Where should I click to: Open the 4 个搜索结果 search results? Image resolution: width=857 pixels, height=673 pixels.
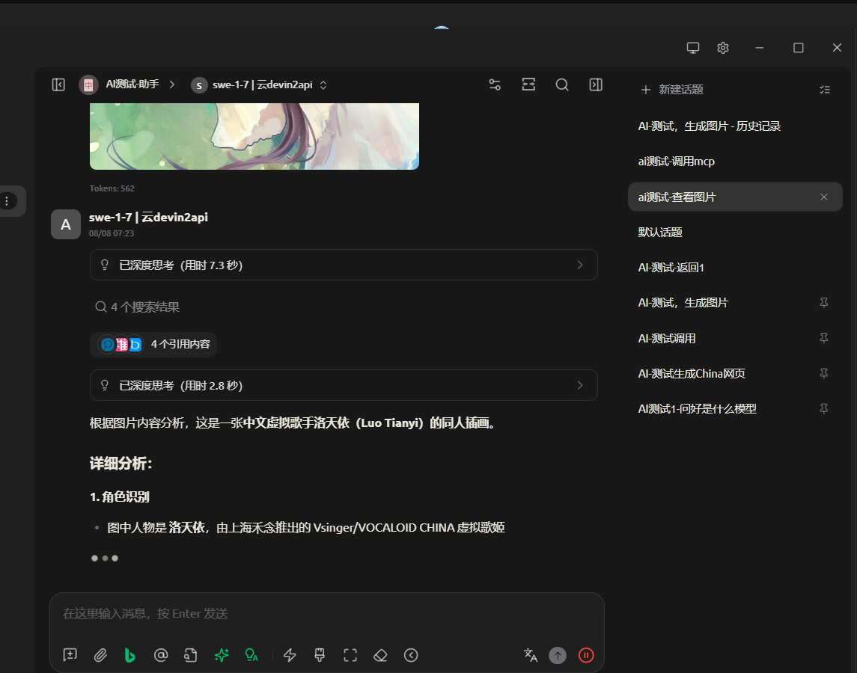click(137, 307)
